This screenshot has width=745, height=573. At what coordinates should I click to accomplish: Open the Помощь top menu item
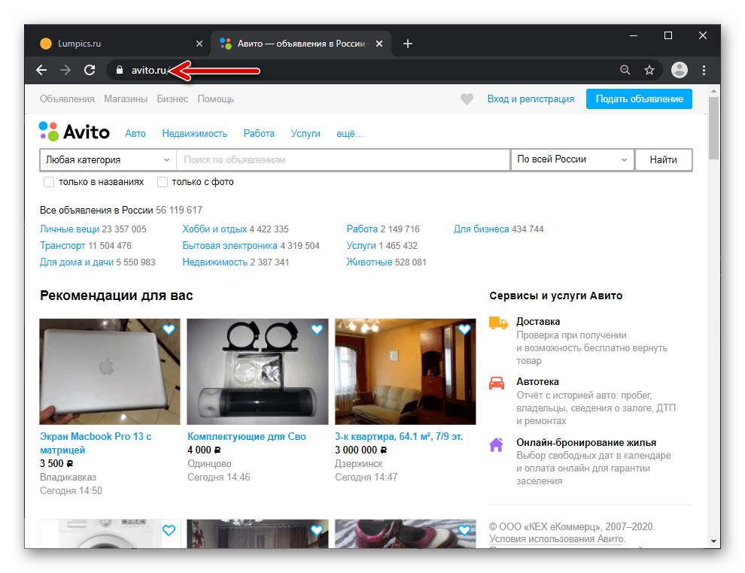click(216, 99)
